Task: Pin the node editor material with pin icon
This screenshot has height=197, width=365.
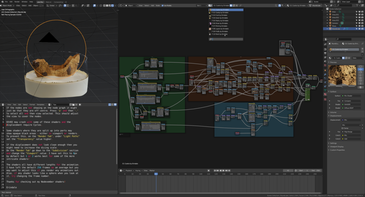Action: point(240,5)
